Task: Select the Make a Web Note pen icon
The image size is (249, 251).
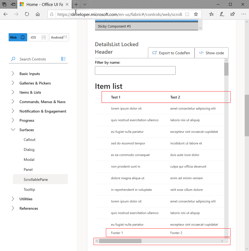Action: pos(222,14)
